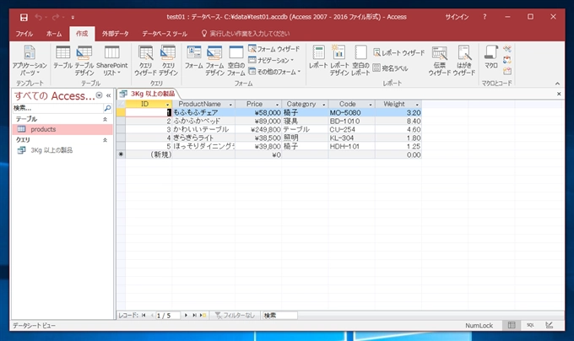Open the products table in navigation pane
The width and height of the screenshot is (574, 341).
pyautogui.click(x=43, y=129)
